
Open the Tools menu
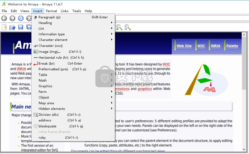[x=76, y=11]
